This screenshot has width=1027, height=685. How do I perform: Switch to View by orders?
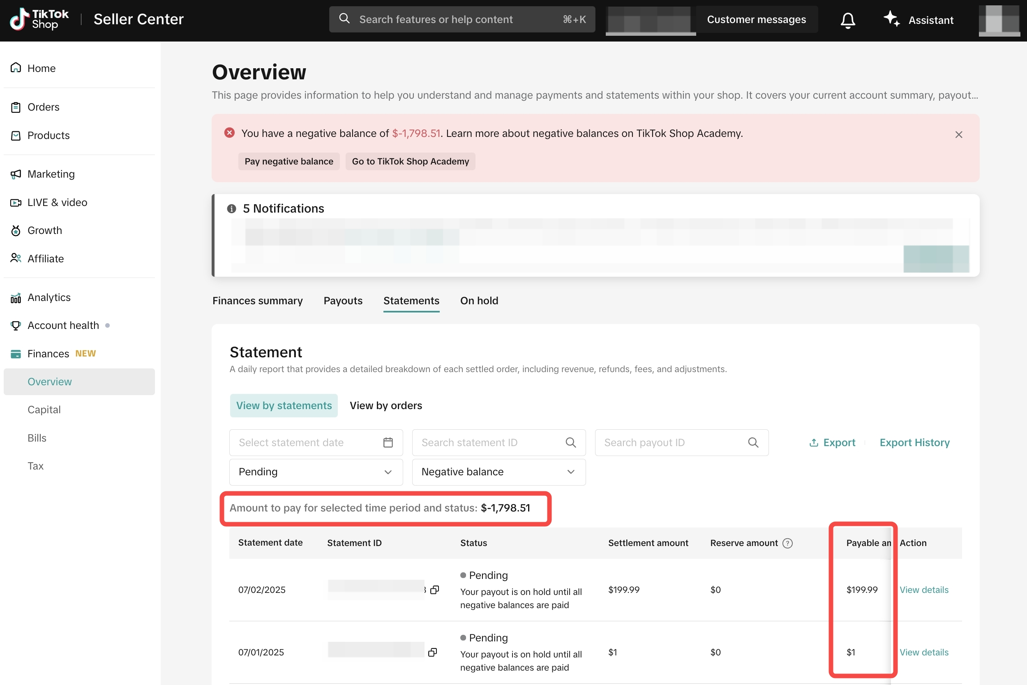pos(385,405)
